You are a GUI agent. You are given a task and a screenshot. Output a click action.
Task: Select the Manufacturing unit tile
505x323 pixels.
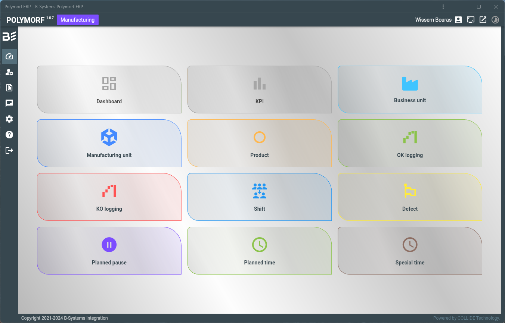click(109, 143)
